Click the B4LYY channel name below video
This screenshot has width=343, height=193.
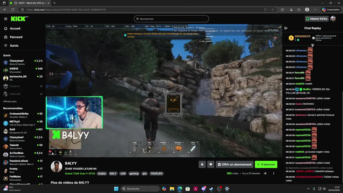click(71, 163)
